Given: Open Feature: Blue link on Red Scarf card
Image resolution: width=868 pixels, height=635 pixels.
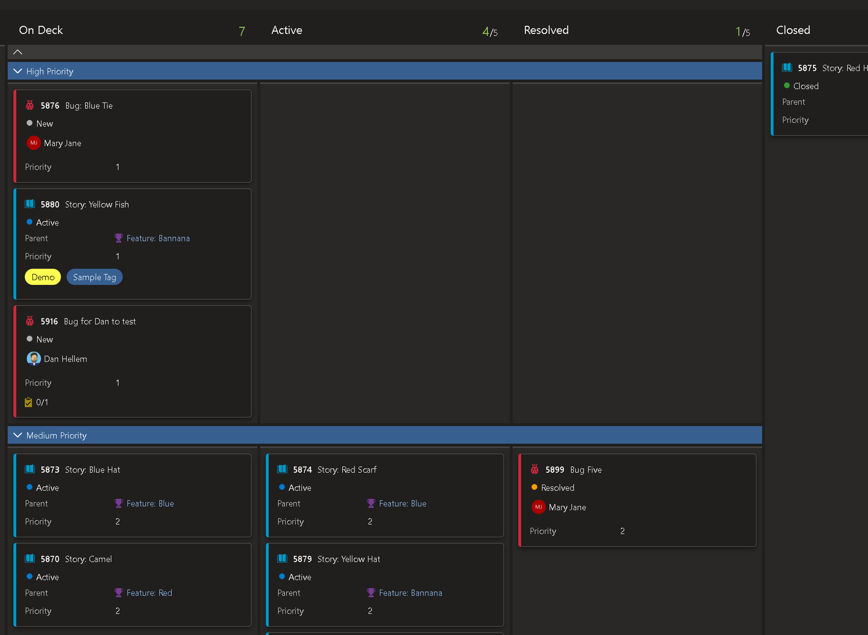Looking at the screenshot, I should click(x=403, y=503).
